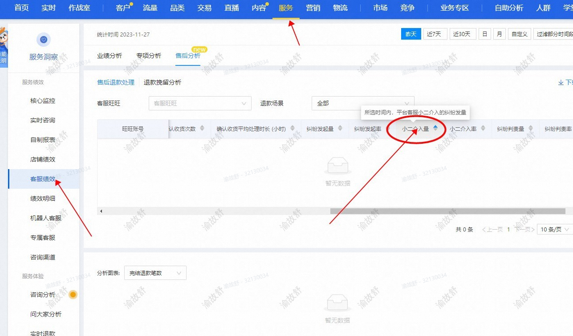Open 品类 in top navigation
Viewport: 573px width, 336px height.
point(177,8)
